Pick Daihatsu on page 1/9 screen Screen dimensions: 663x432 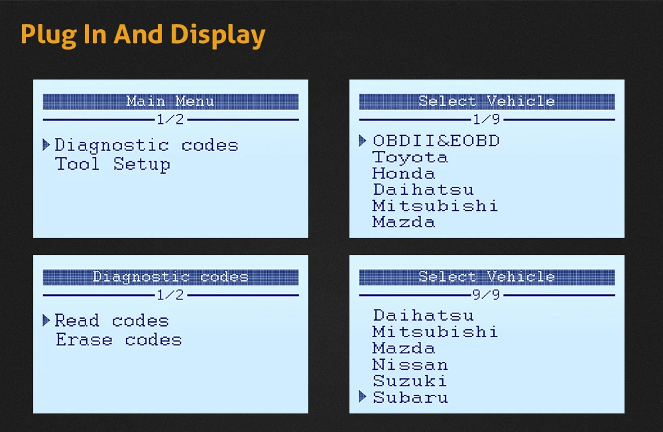(423, 189)
